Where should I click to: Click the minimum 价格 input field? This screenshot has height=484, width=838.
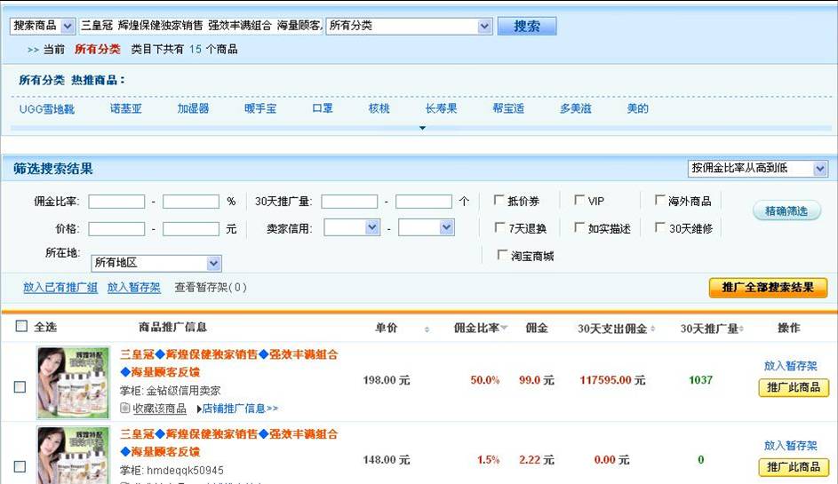coord(116,229)
